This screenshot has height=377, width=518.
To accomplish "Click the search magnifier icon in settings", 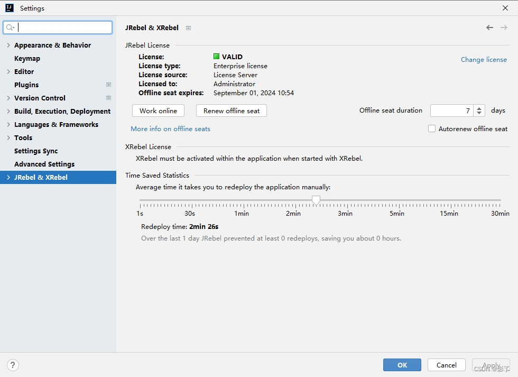I will tap(10, 27).
